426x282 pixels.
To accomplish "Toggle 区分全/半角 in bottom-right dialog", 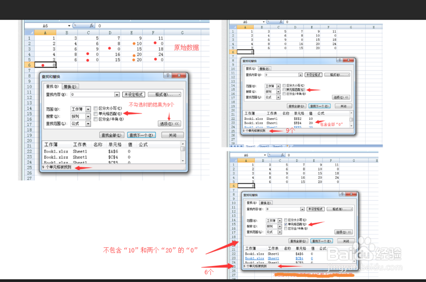I will coord(286,228).
